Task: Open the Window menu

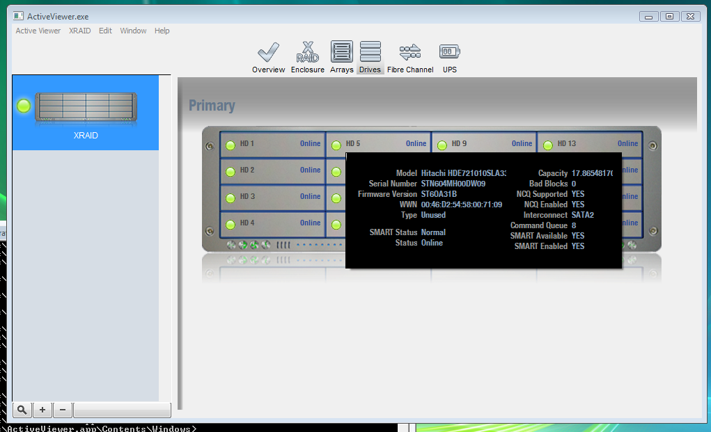Action: tap(133, 31)
